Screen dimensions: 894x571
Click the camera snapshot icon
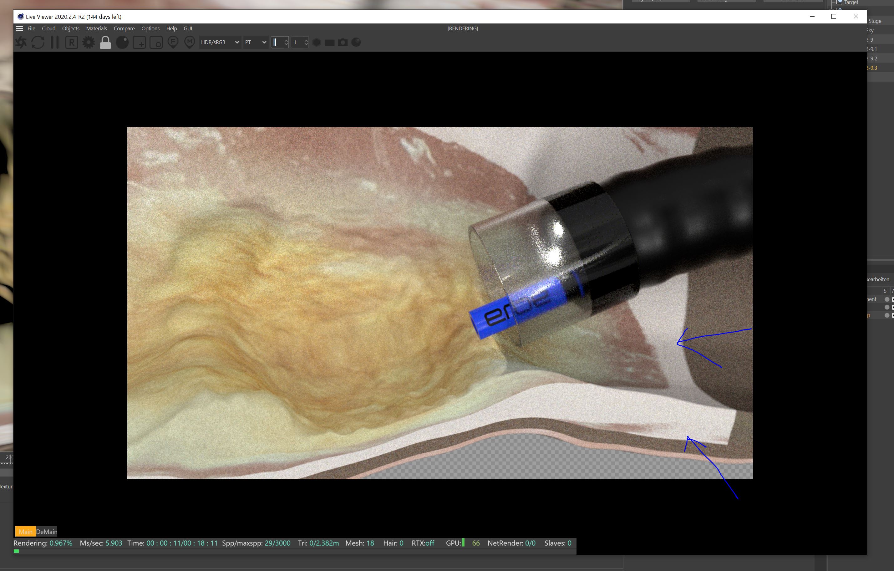click(x=343, y=42)
